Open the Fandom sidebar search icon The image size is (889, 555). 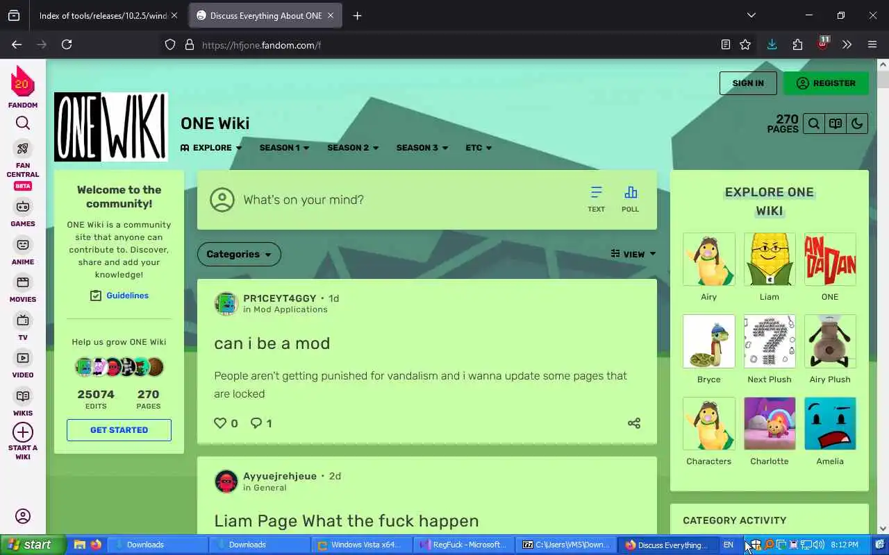23,123
